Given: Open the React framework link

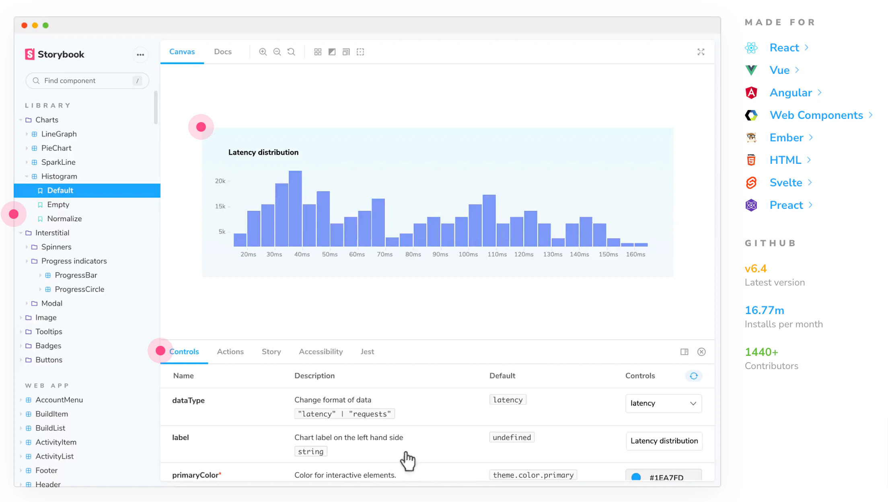Looking at the screenshot, I should tap(784, 48).
